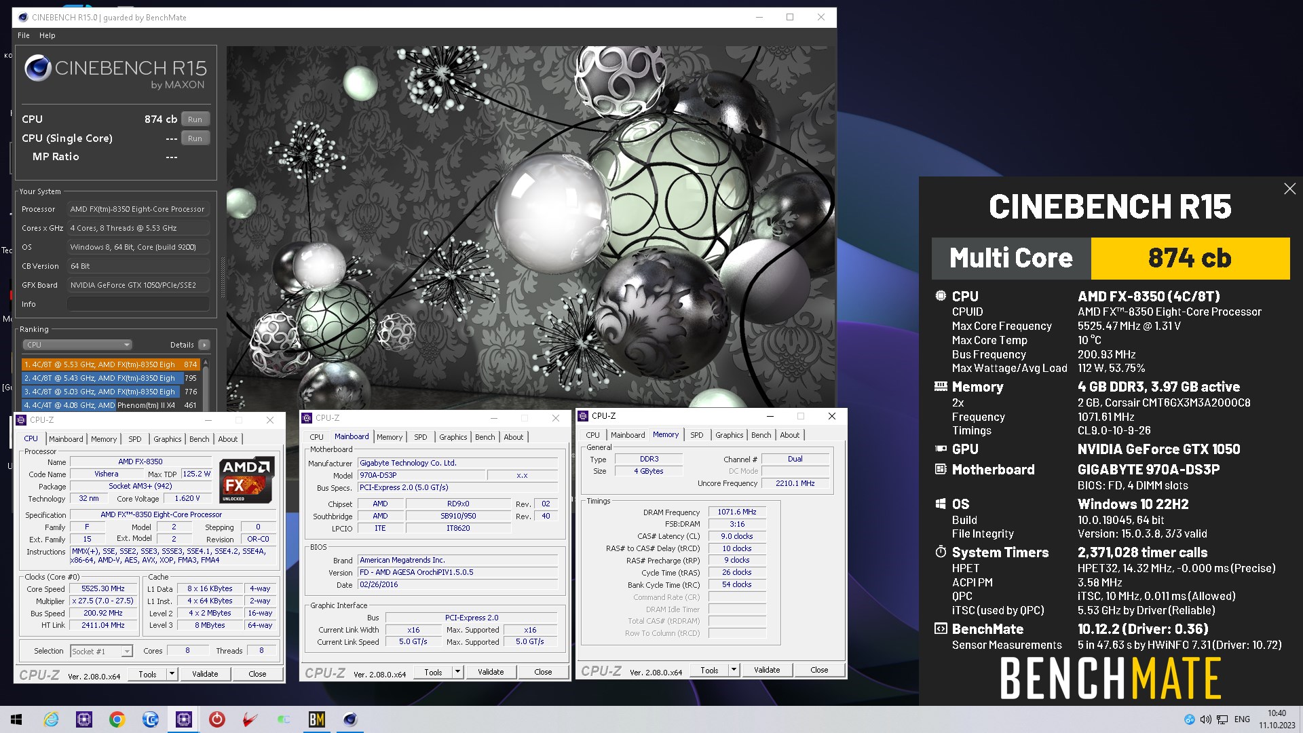Image resolution: width=1303 pixels, height=733 pixels.
Task: Select ranking entry 4C/8T @ 5.03 GHz
Action: (x=111, y=392)
